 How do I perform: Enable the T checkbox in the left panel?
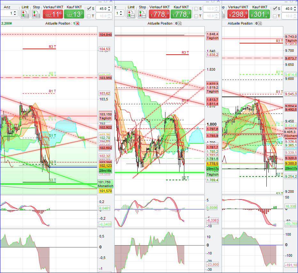click(x=89, y=15)
